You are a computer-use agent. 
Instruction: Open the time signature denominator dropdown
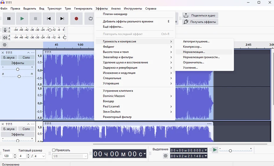click(40, 156)
